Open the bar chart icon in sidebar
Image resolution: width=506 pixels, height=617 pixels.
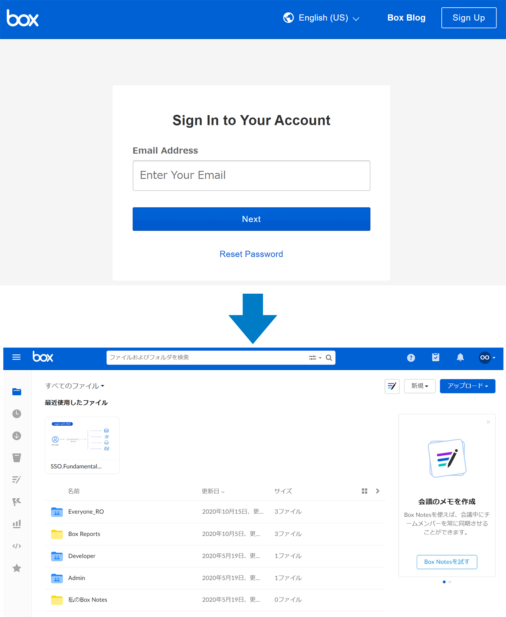pyautogui.click(x=17, y=524)
